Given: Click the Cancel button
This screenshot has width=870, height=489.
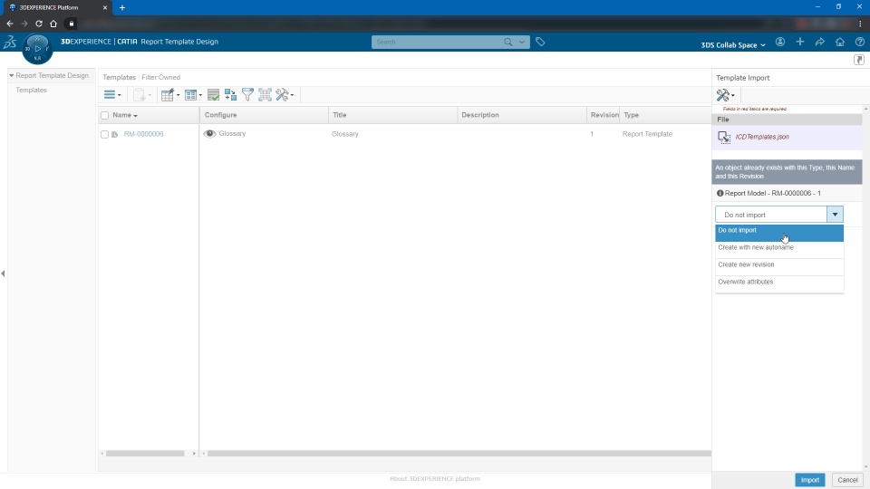Looking at the screenshot, I should pyautogui.click(x=847, y=480).
